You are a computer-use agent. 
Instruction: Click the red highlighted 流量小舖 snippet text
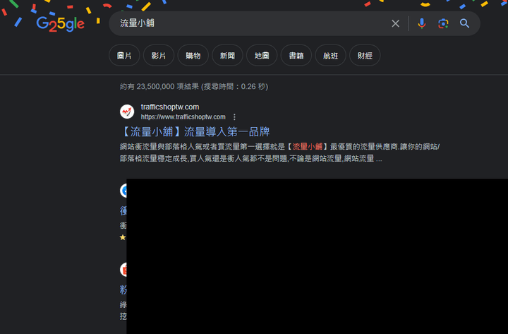click(308, 147)
